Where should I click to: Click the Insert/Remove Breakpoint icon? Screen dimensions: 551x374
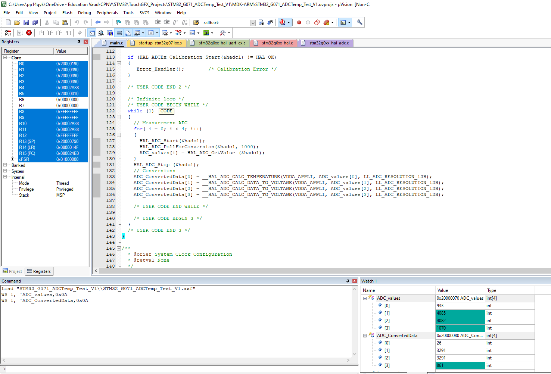[x=299, y=22]
